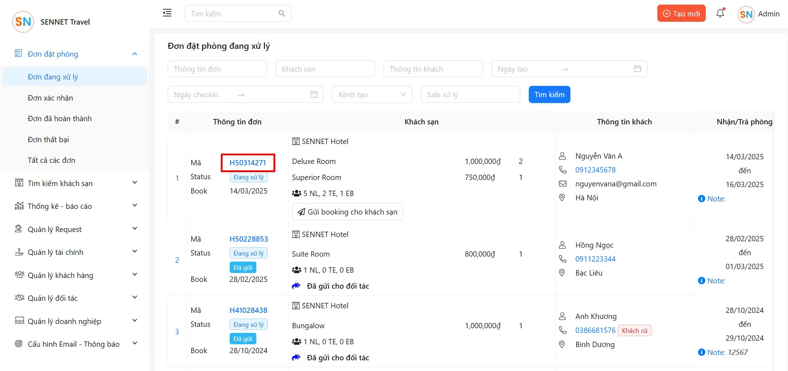The height and width of the screenshot is (371, 788).
Task: Focus the Thông tin khách filter field
Action: coord(433,69)
